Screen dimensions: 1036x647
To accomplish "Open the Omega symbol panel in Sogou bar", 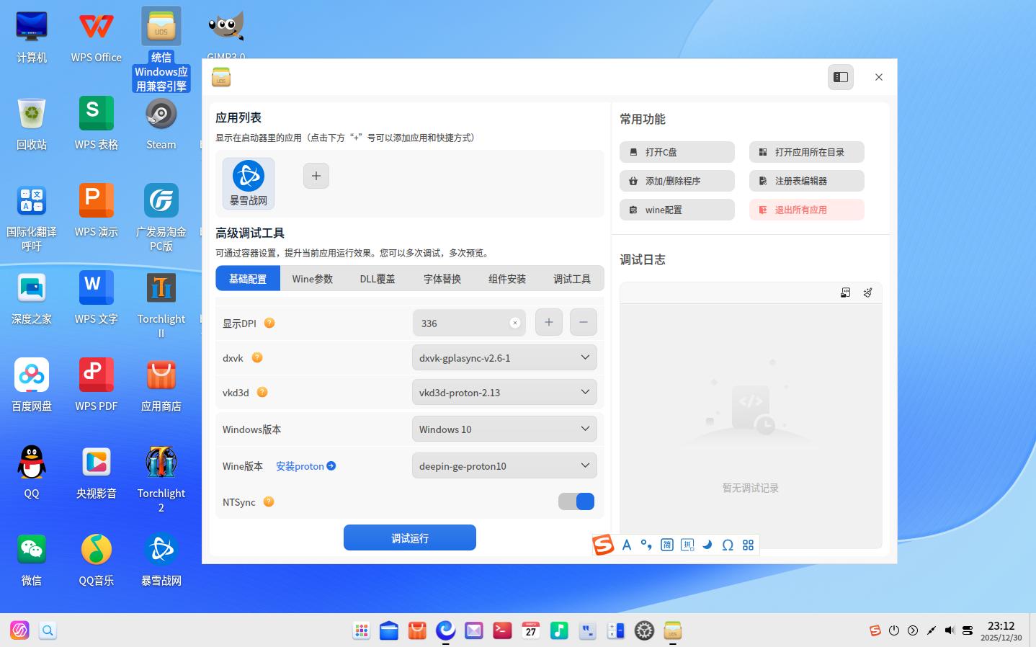I will coord(728,545).
